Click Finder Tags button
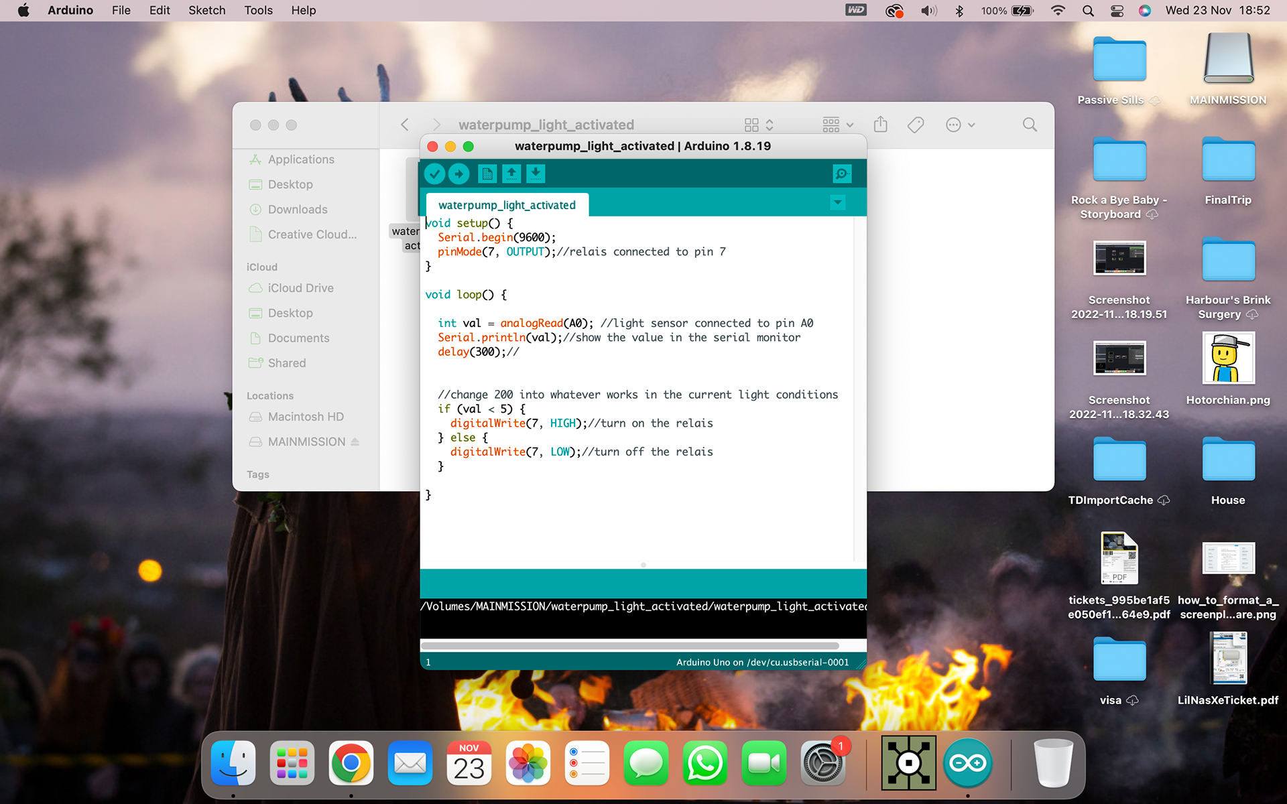This screenshot has height=804, width=1287. click(916, 125)
